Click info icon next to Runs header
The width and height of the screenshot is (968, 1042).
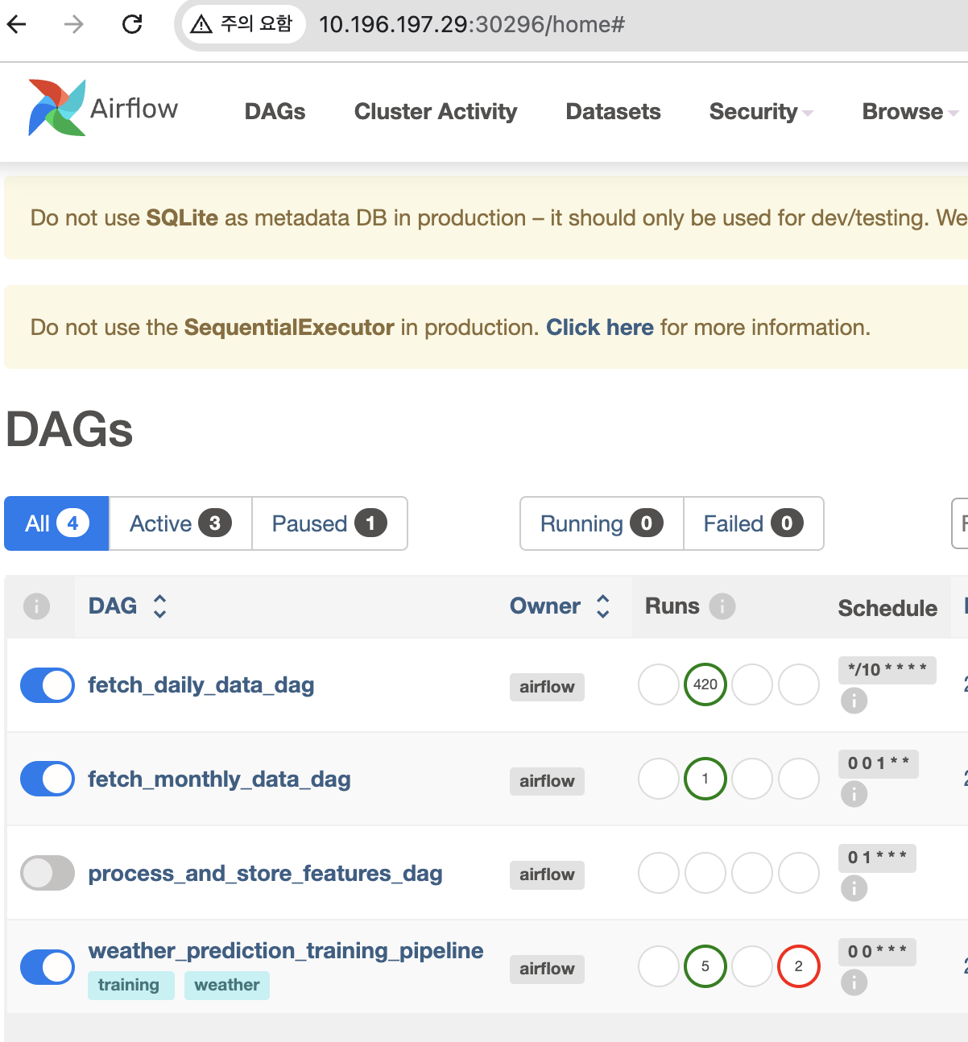[x=722, y=606]
